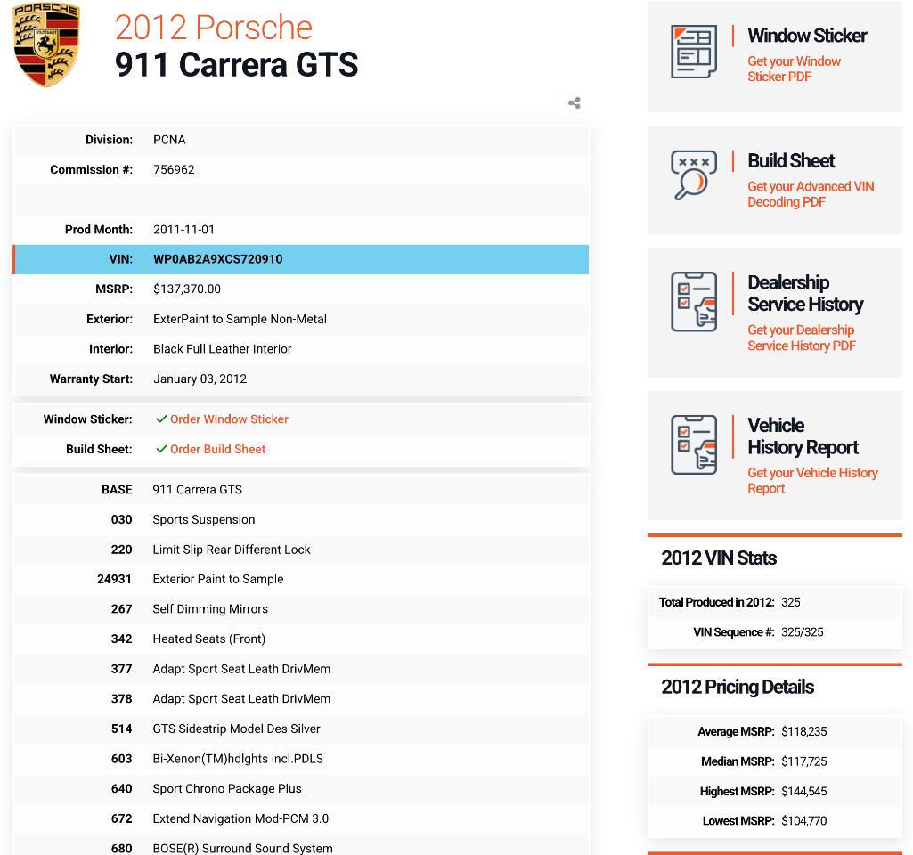
Task: Click option 030 Sports Suspension
Action: 301,520
